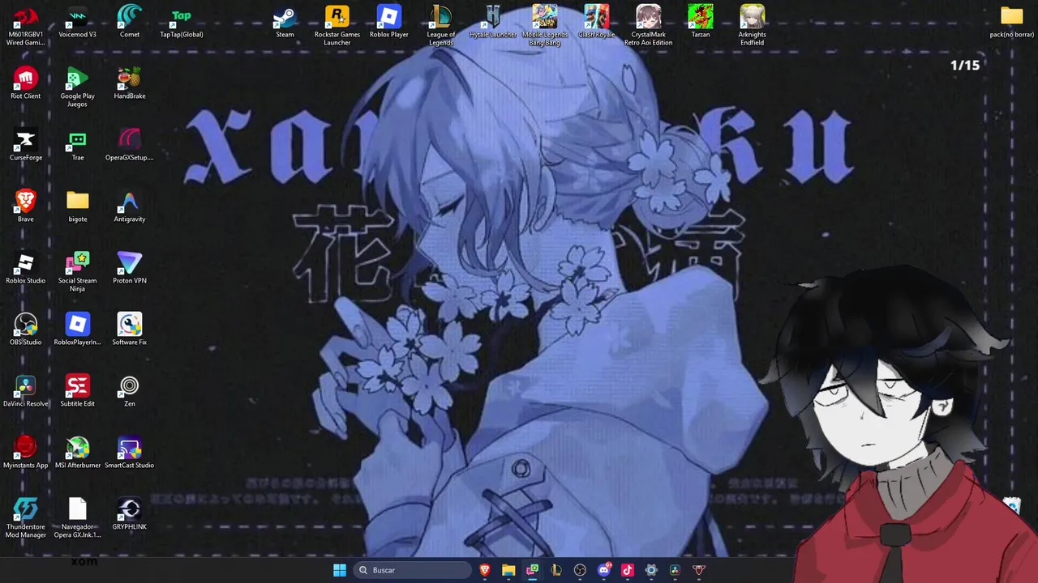This screenshot has height=583, width=1038.
Task: Launch the Tarzan game shortcut
Action: click(x=701, y=21)
